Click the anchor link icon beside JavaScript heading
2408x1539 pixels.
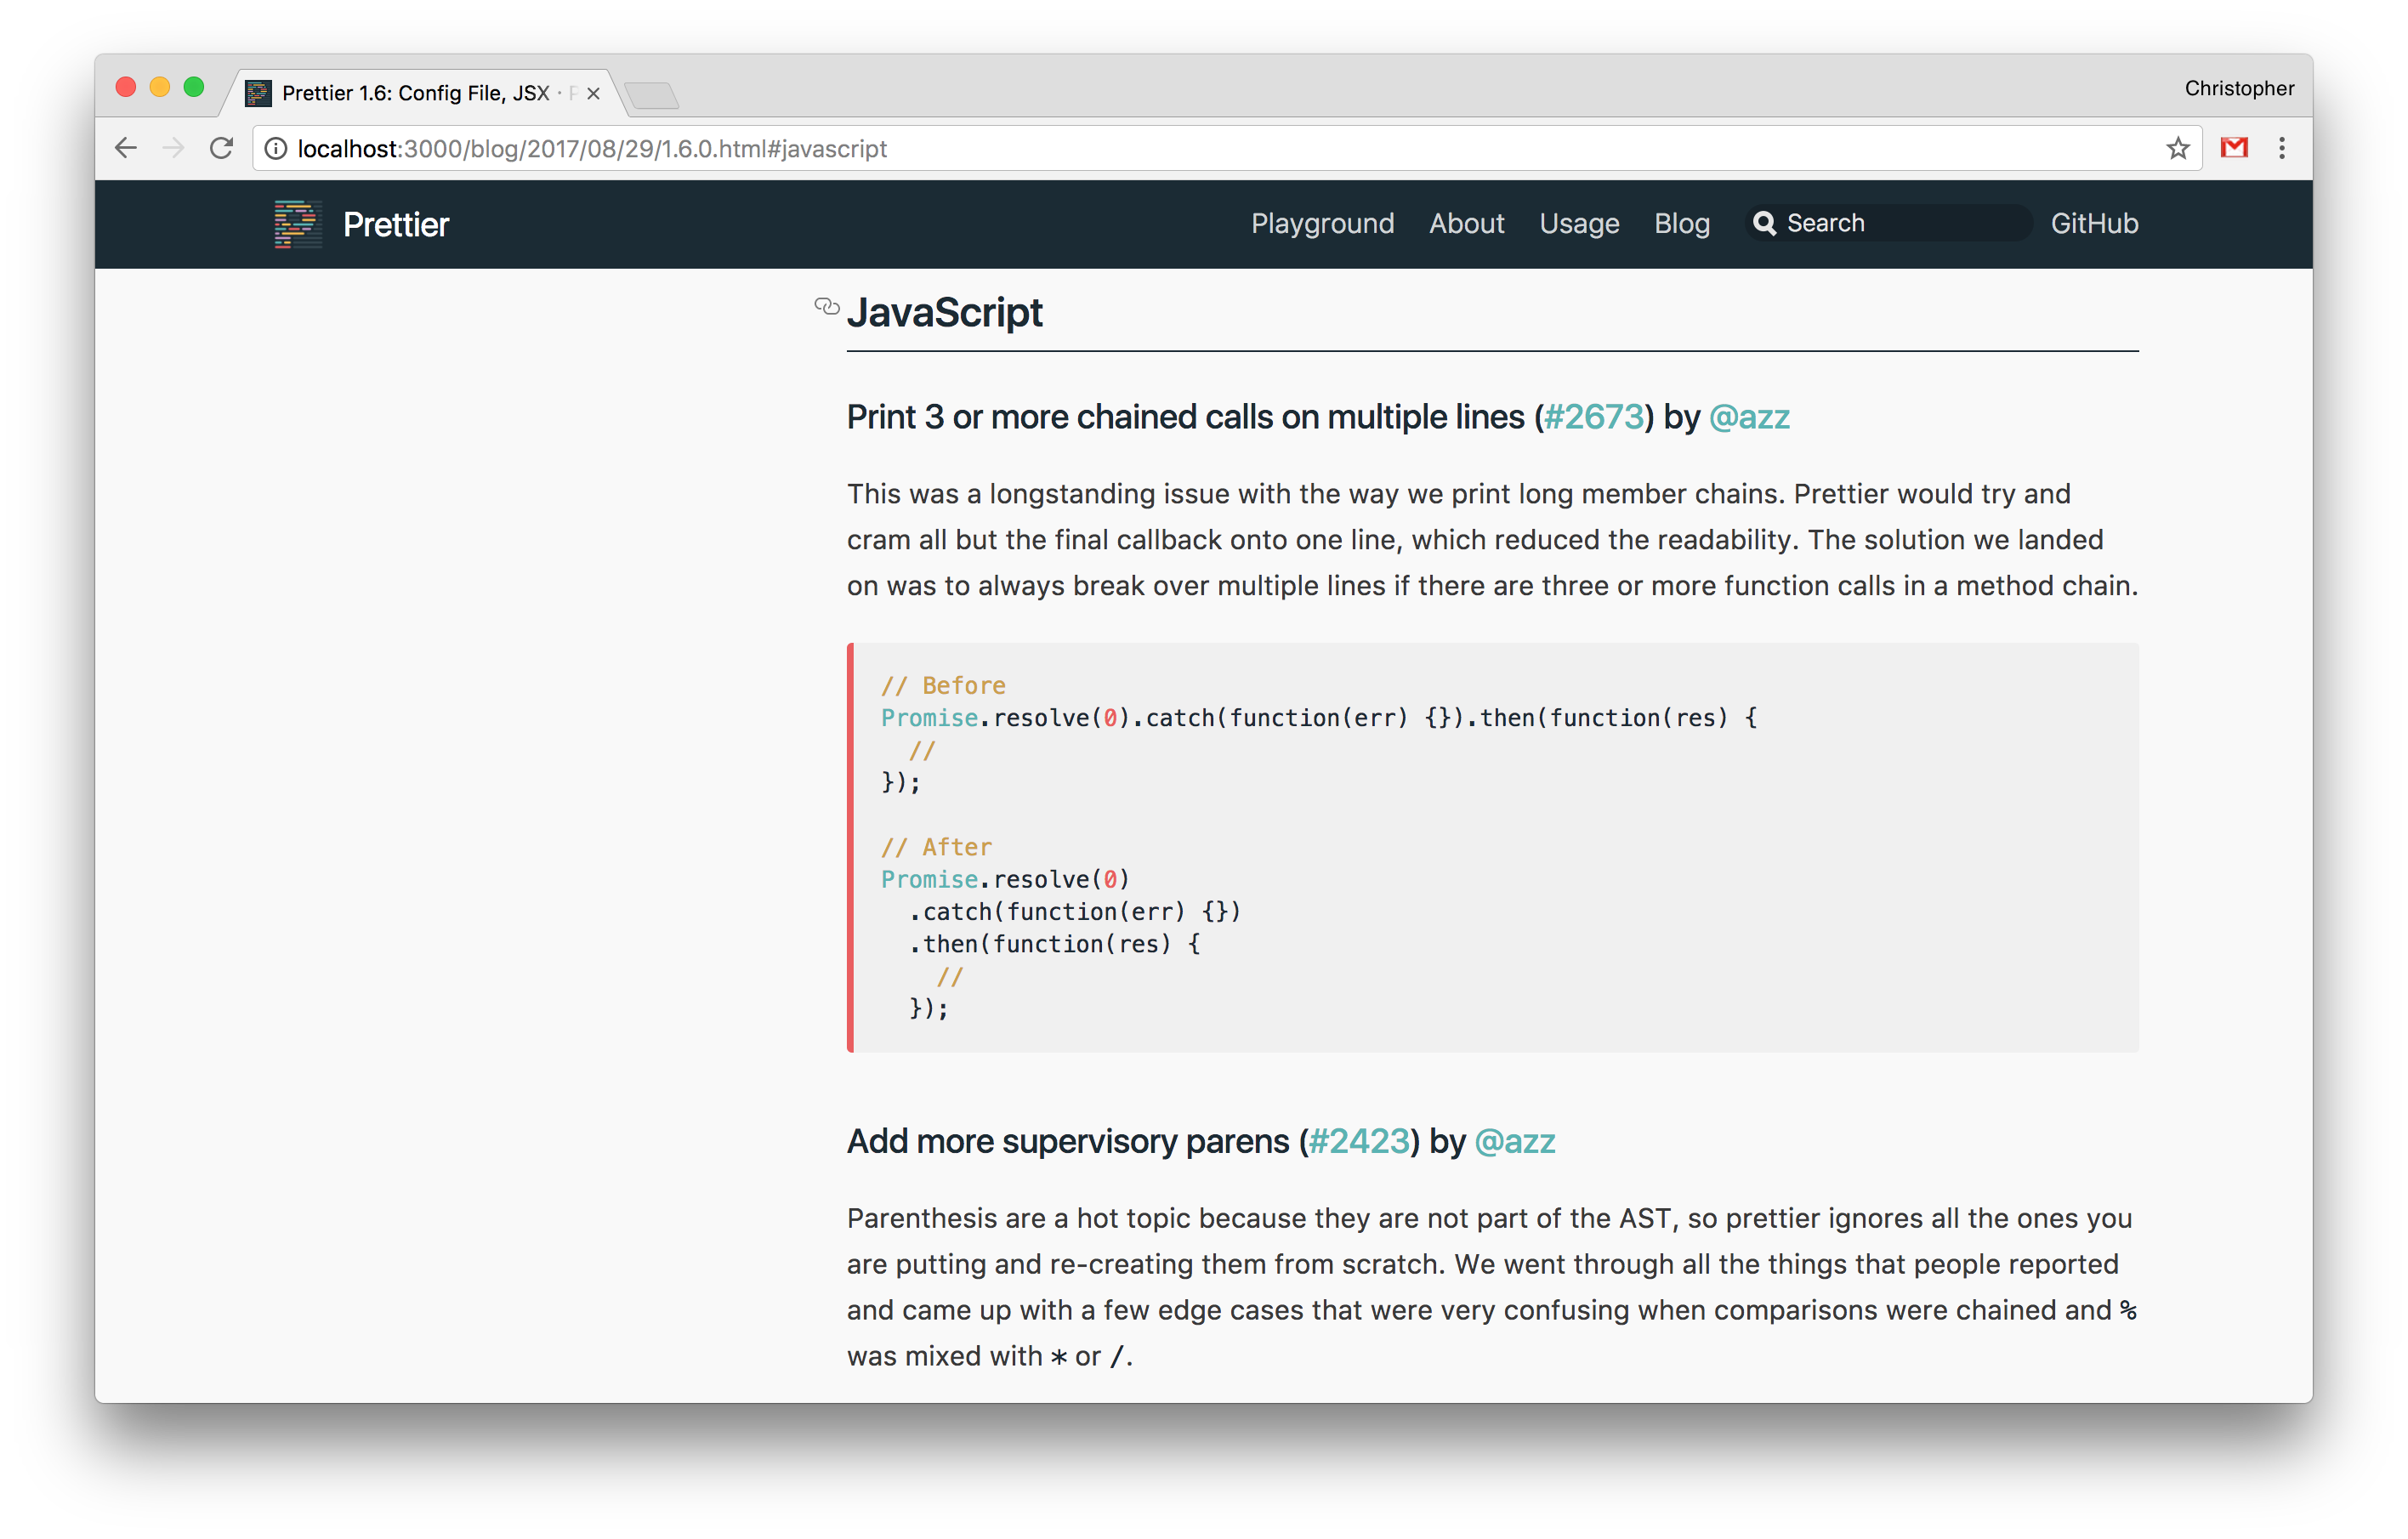827,306
